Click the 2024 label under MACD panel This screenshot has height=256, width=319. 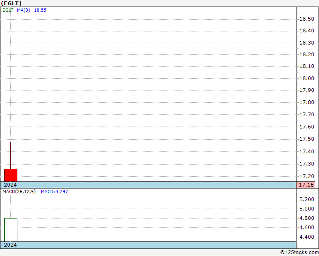[x=10, y=245]
